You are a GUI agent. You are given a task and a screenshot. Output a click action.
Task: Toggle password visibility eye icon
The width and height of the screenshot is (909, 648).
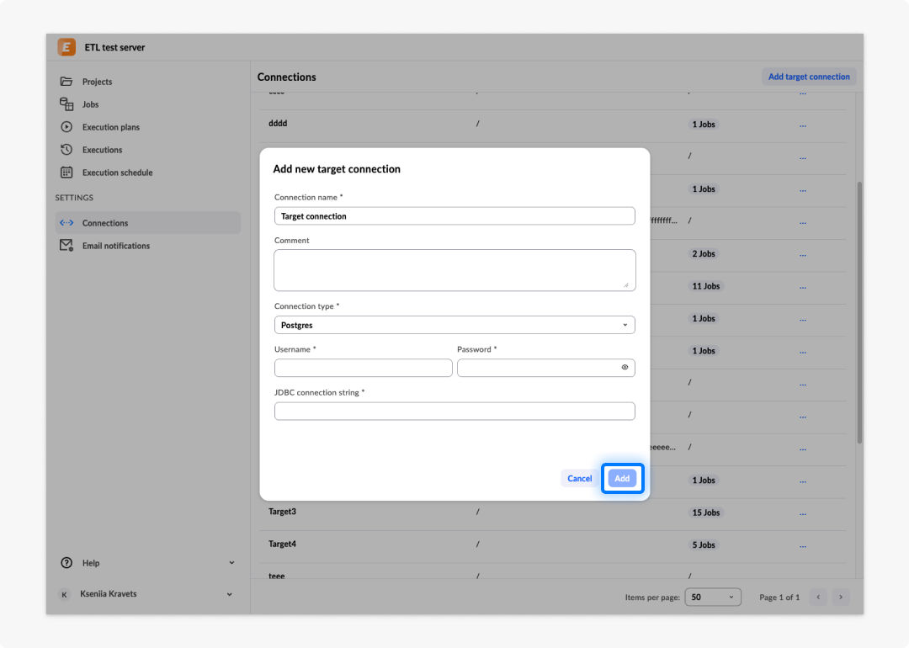pos(625,368)
